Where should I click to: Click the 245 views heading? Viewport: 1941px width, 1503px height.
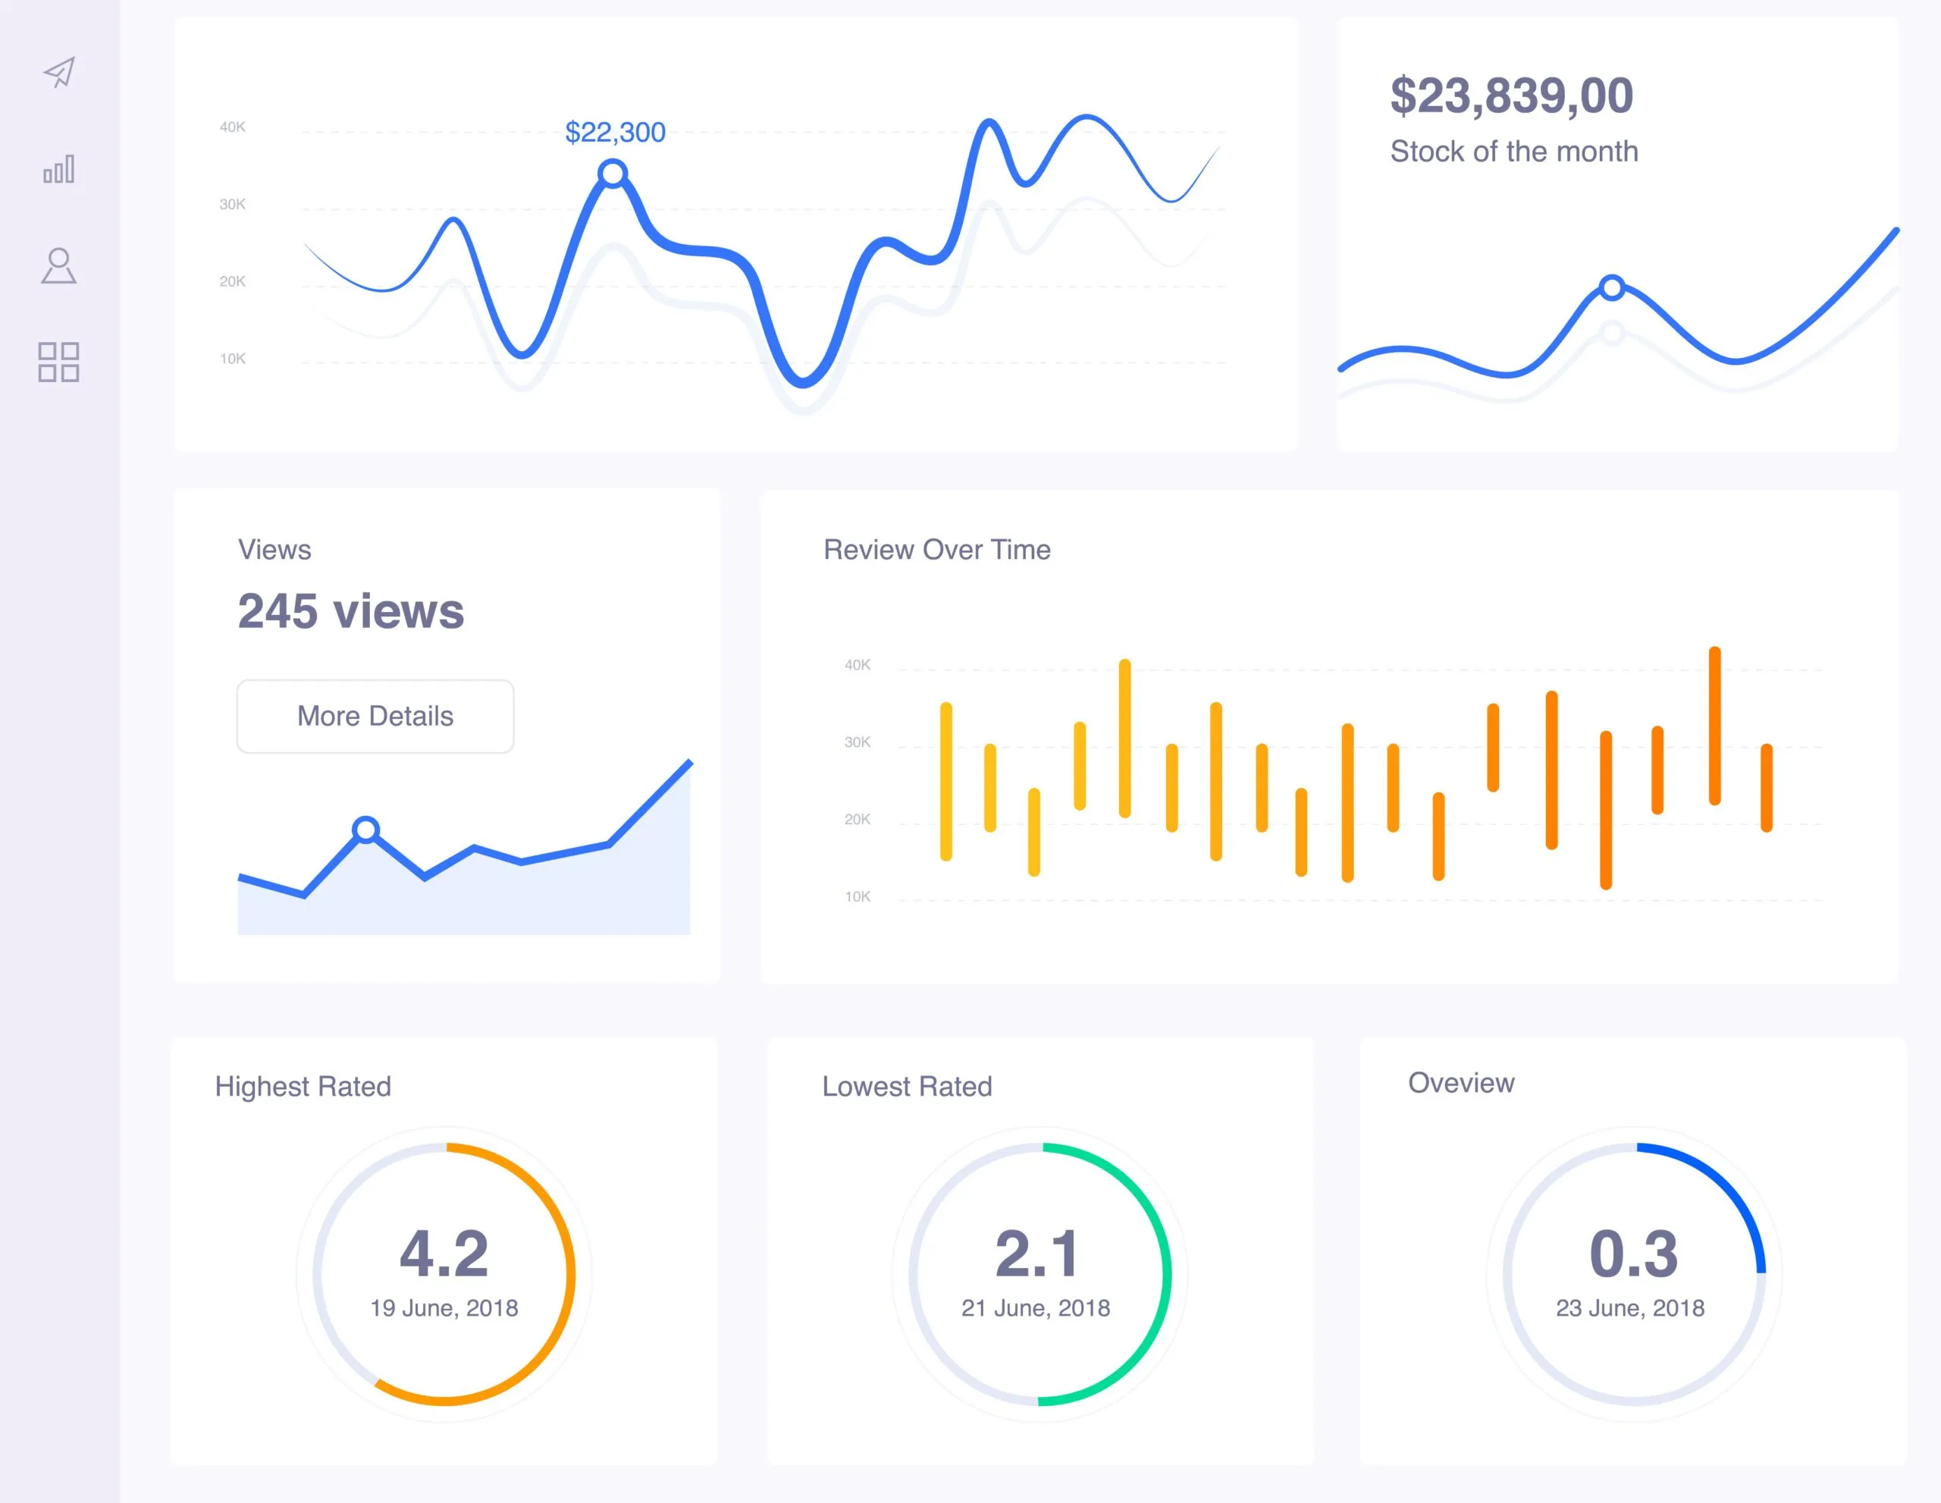click(x=350, y=610)
